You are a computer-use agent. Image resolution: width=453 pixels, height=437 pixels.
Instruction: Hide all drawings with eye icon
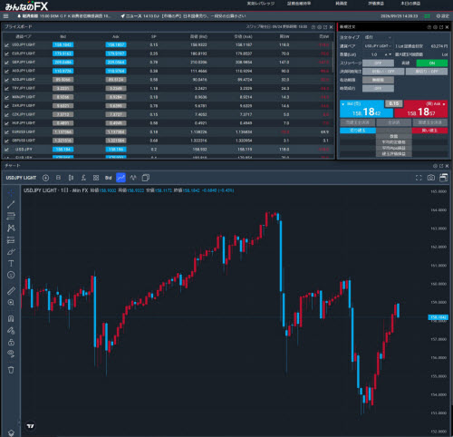click(11, 354)
